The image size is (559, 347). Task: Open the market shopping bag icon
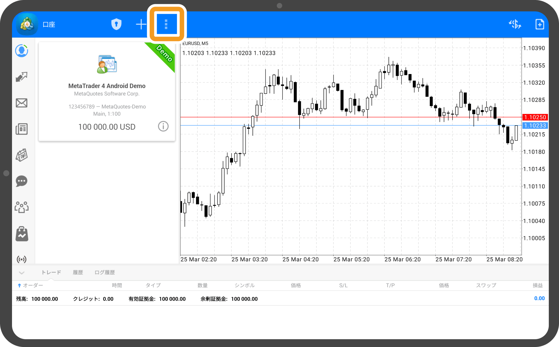[22, 234]
